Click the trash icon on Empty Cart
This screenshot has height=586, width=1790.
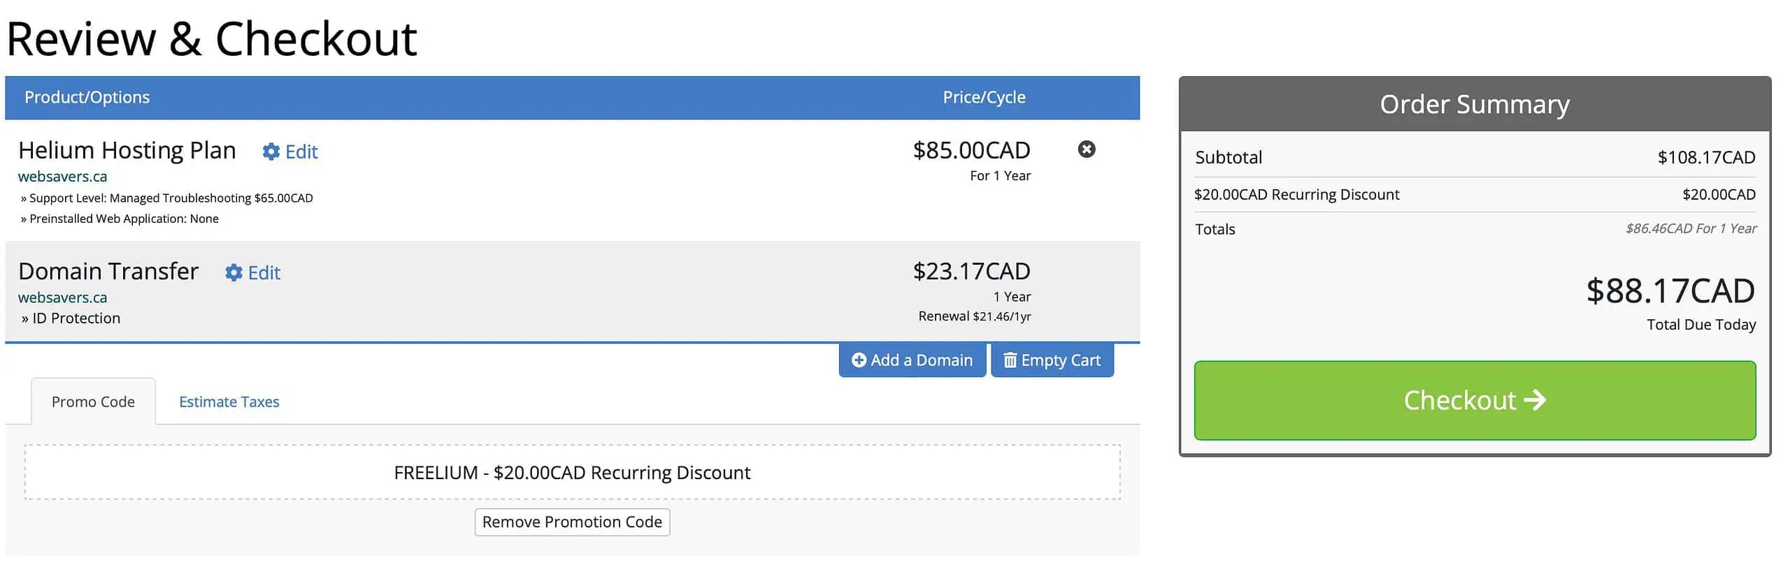(1010, 360)
